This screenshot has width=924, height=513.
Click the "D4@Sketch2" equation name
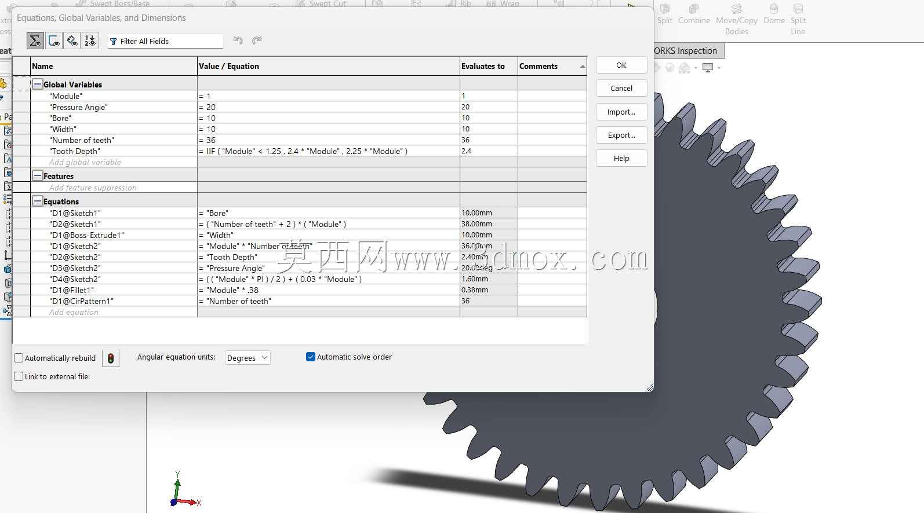point(75,279)
